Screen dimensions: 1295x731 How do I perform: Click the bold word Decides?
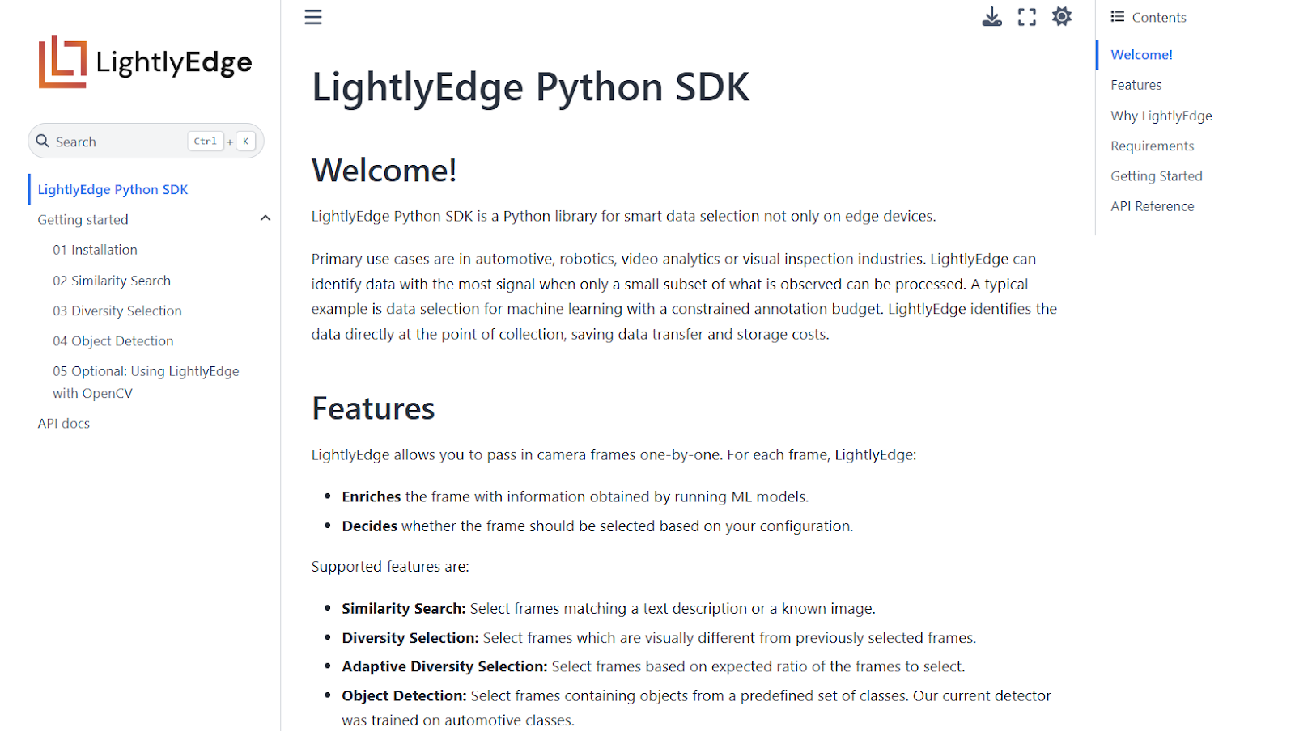click(x=369, y=526)
